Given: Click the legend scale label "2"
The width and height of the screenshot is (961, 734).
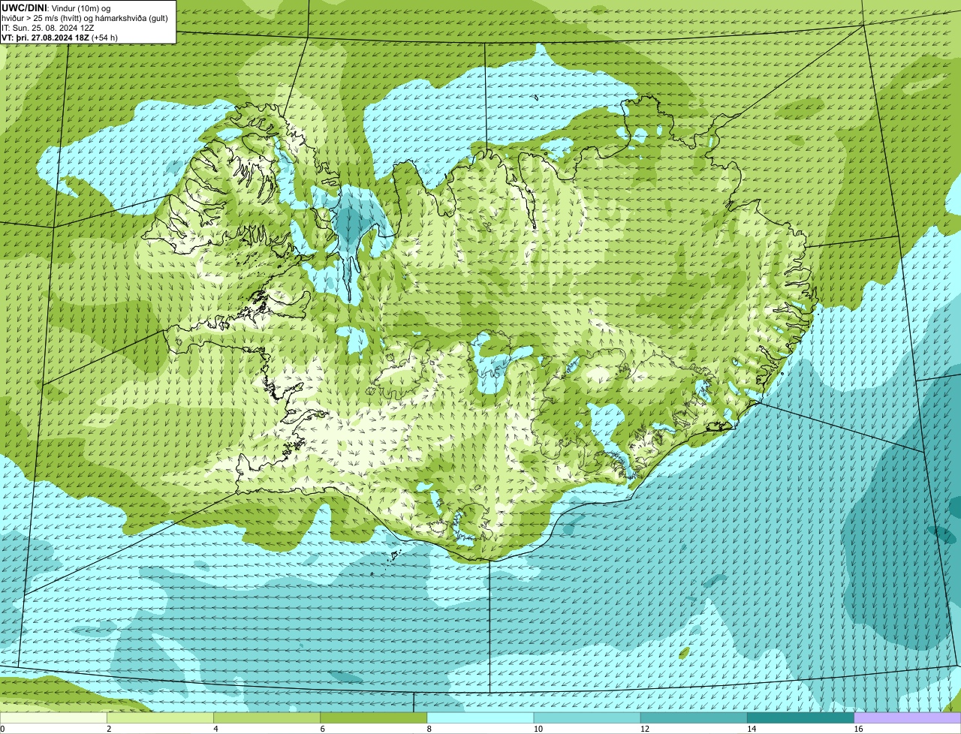Looking at the screenshot, I should pyautogui.click(x=109, y=729).
